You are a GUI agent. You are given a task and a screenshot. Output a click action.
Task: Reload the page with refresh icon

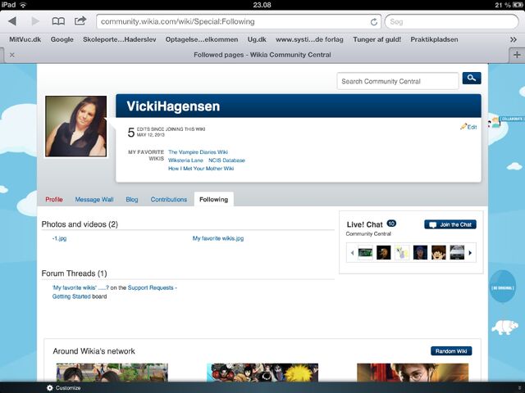[374, 22]
